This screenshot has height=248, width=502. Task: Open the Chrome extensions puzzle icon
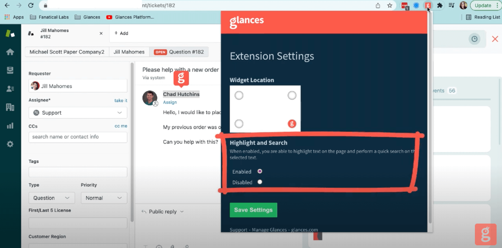click(440, 5)
